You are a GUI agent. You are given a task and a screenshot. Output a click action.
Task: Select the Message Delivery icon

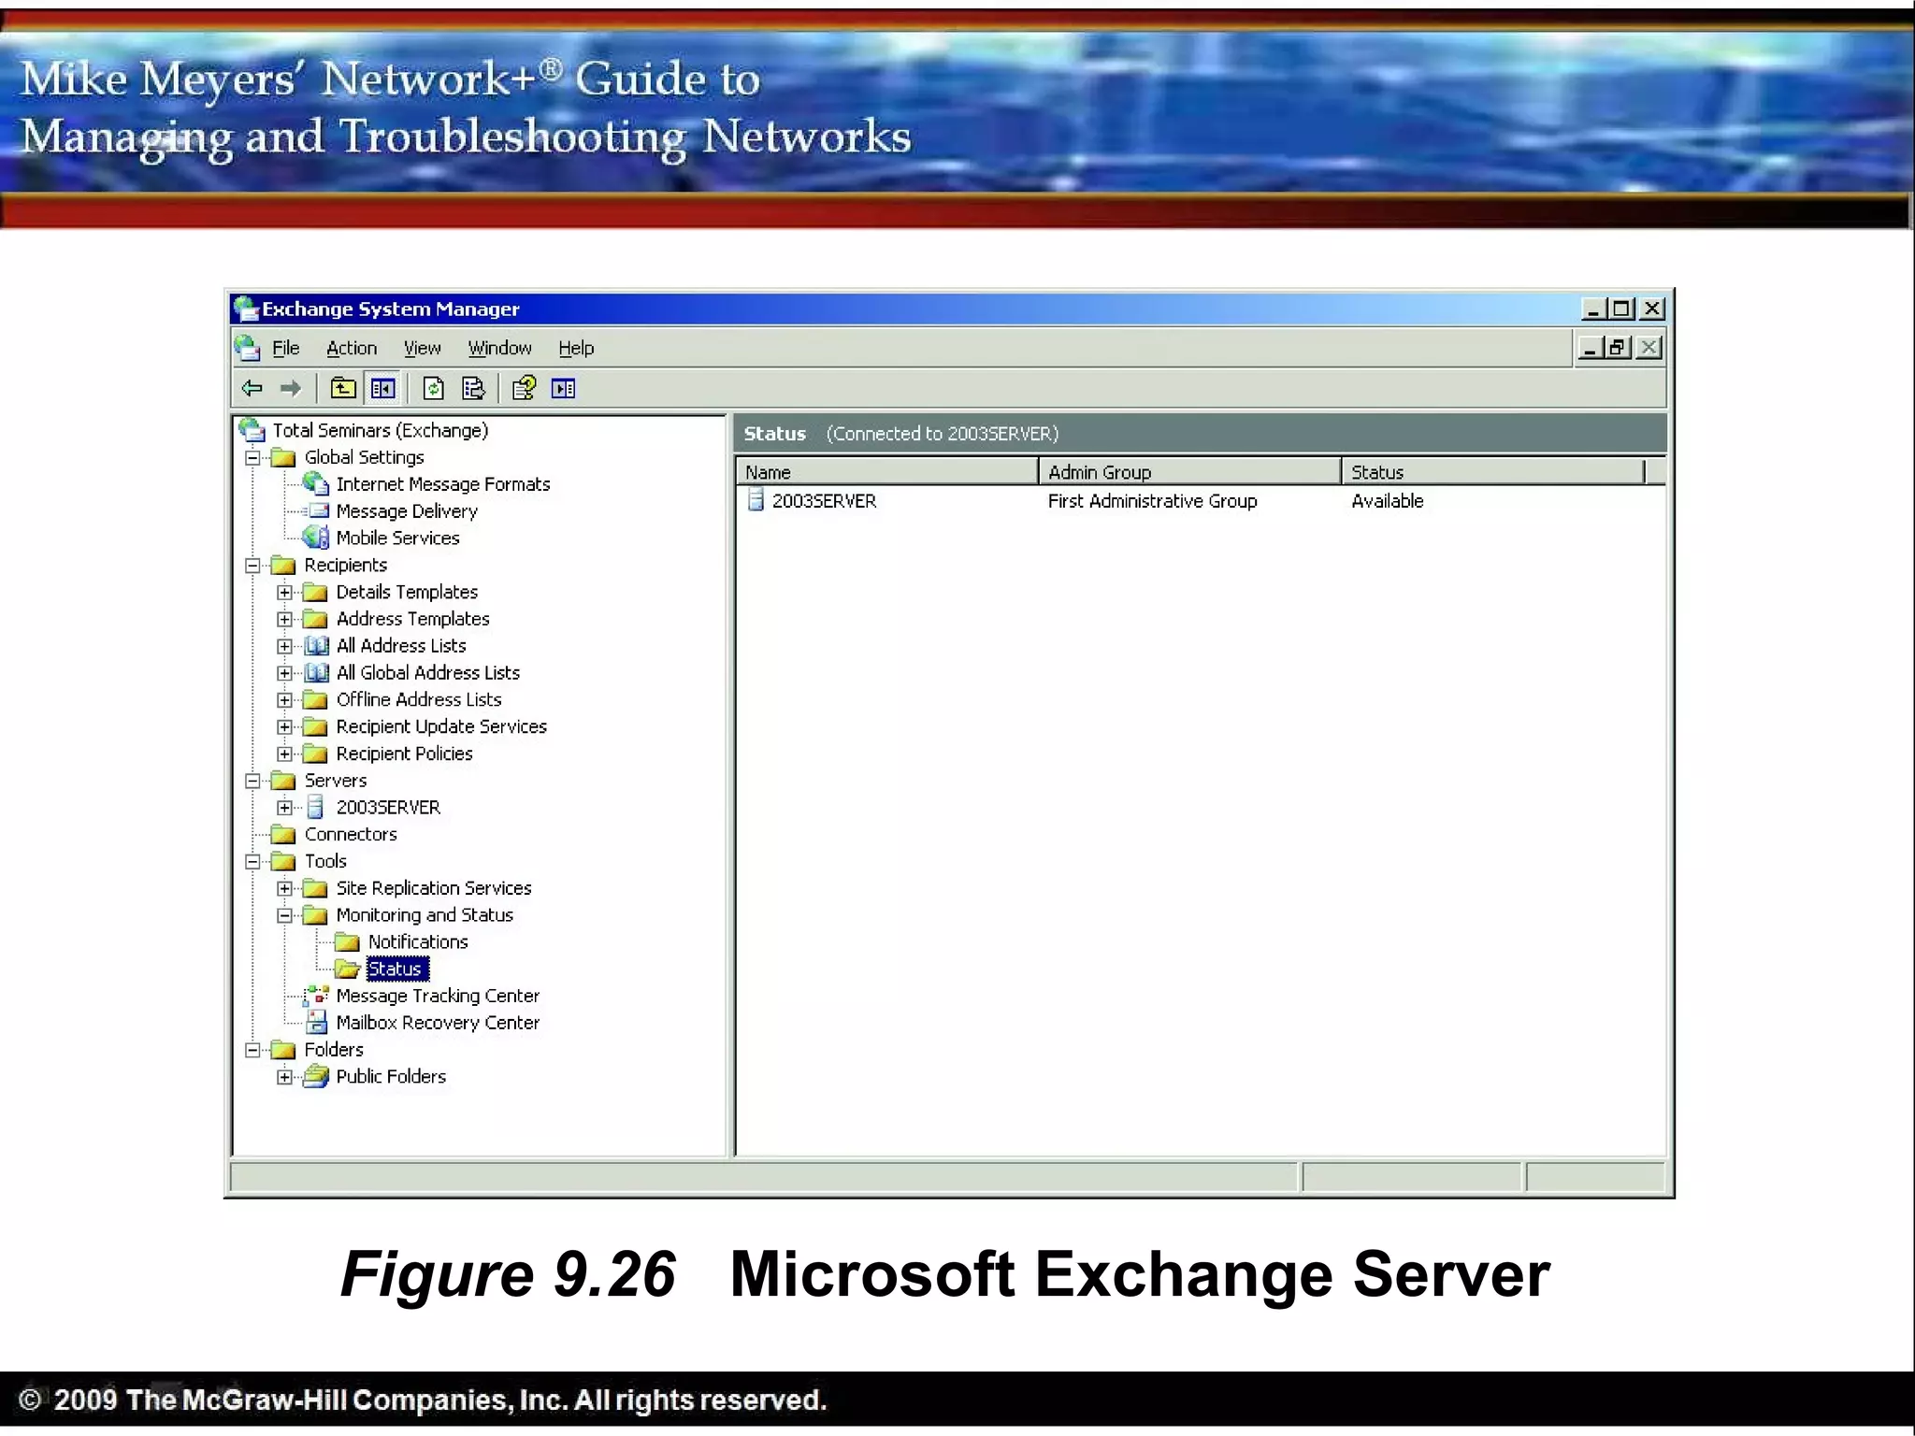tap(318, 510)
